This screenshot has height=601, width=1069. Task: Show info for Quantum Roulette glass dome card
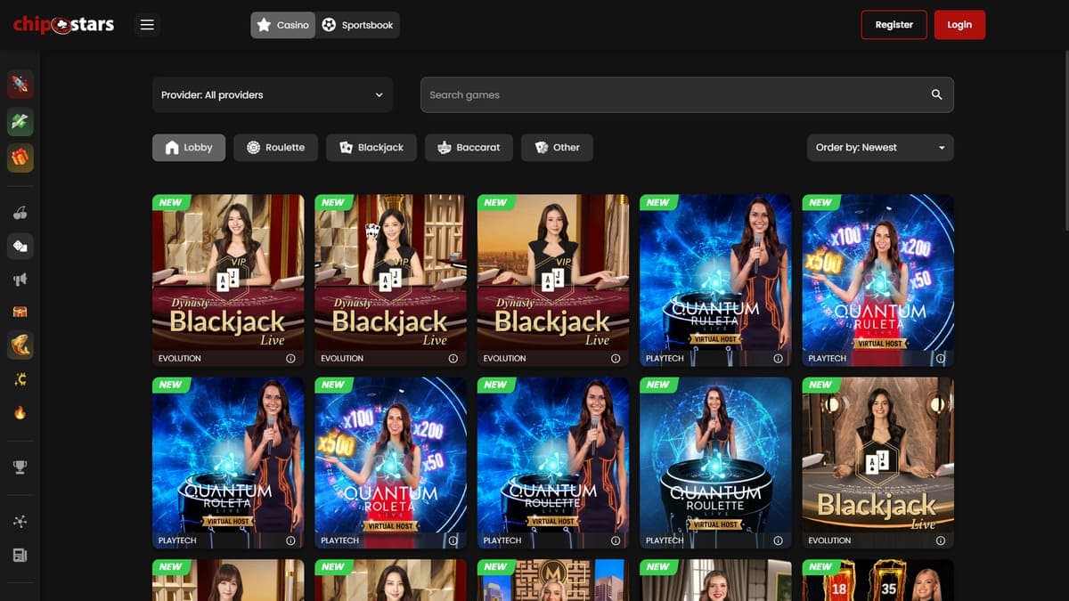778,540
